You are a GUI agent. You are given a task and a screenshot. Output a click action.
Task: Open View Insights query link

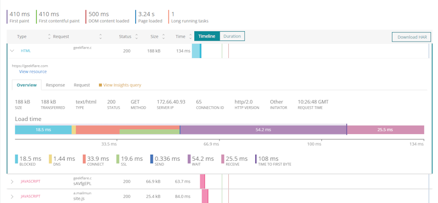pos(122,85)
